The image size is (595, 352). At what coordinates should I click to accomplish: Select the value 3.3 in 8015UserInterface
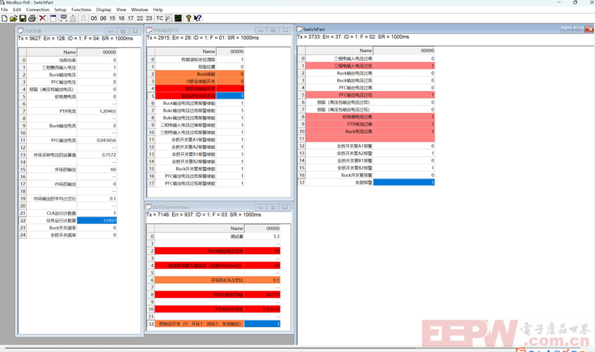(263, 237)
